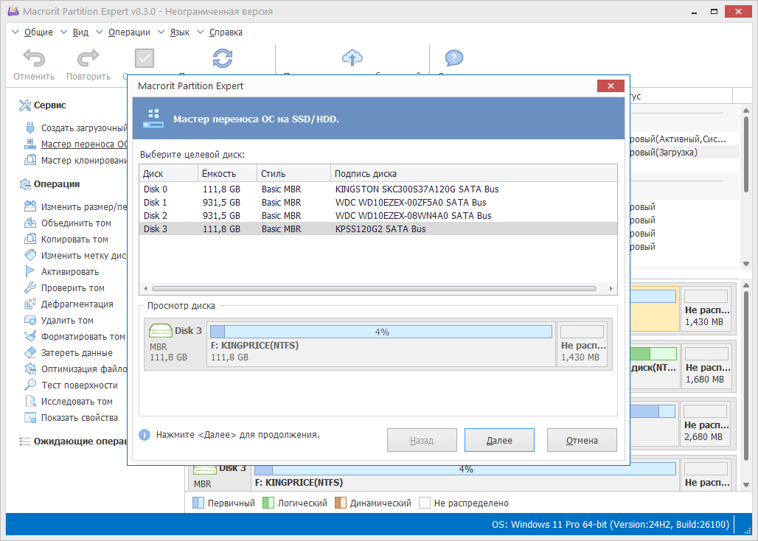Select Disk 3 KPSS120G2 row

point(378,229)
